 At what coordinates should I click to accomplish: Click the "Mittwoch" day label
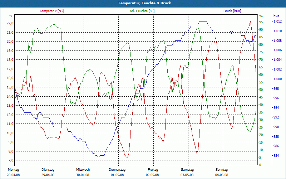tap(83, 170)
